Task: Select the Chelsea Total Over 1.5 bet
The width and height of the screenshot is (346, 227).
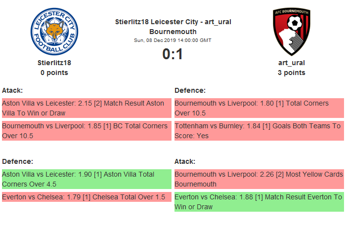Action: (x=86, y=197)
